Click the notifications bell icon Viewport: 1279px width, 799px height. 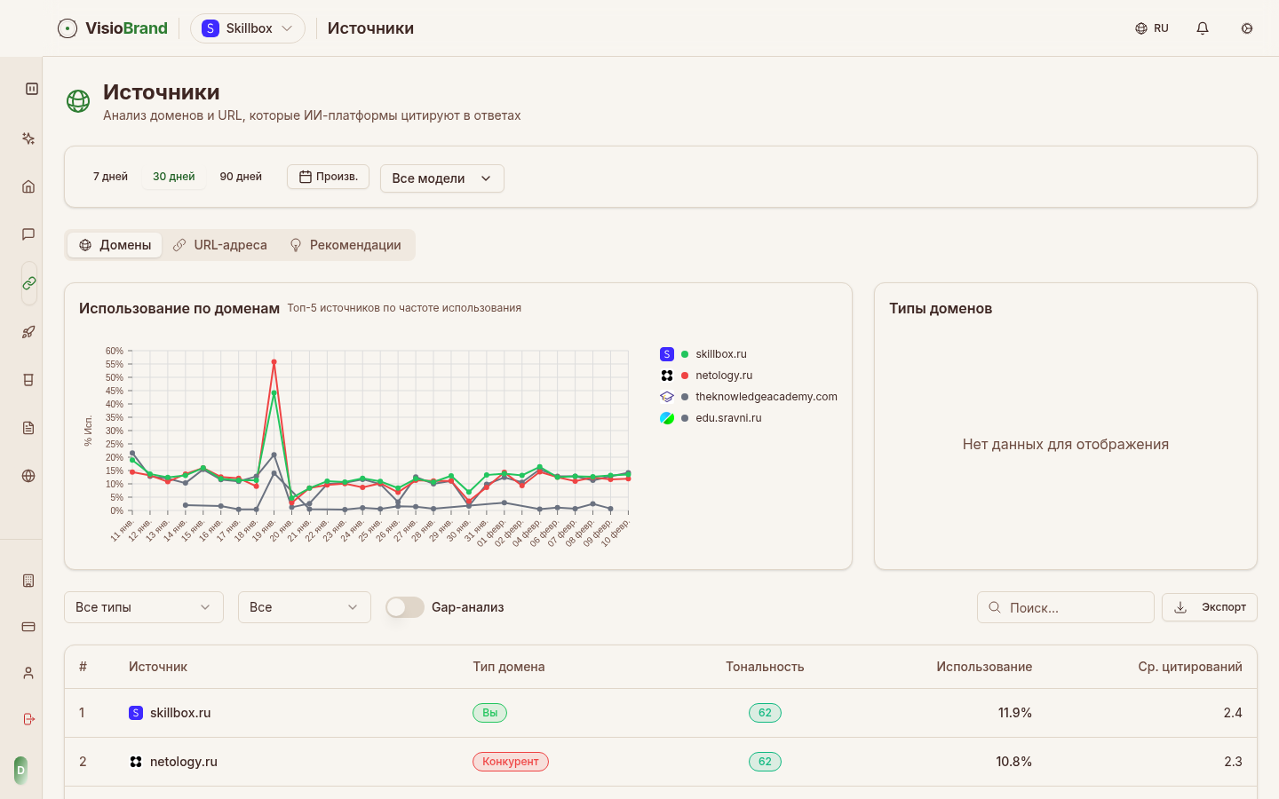1203,28
